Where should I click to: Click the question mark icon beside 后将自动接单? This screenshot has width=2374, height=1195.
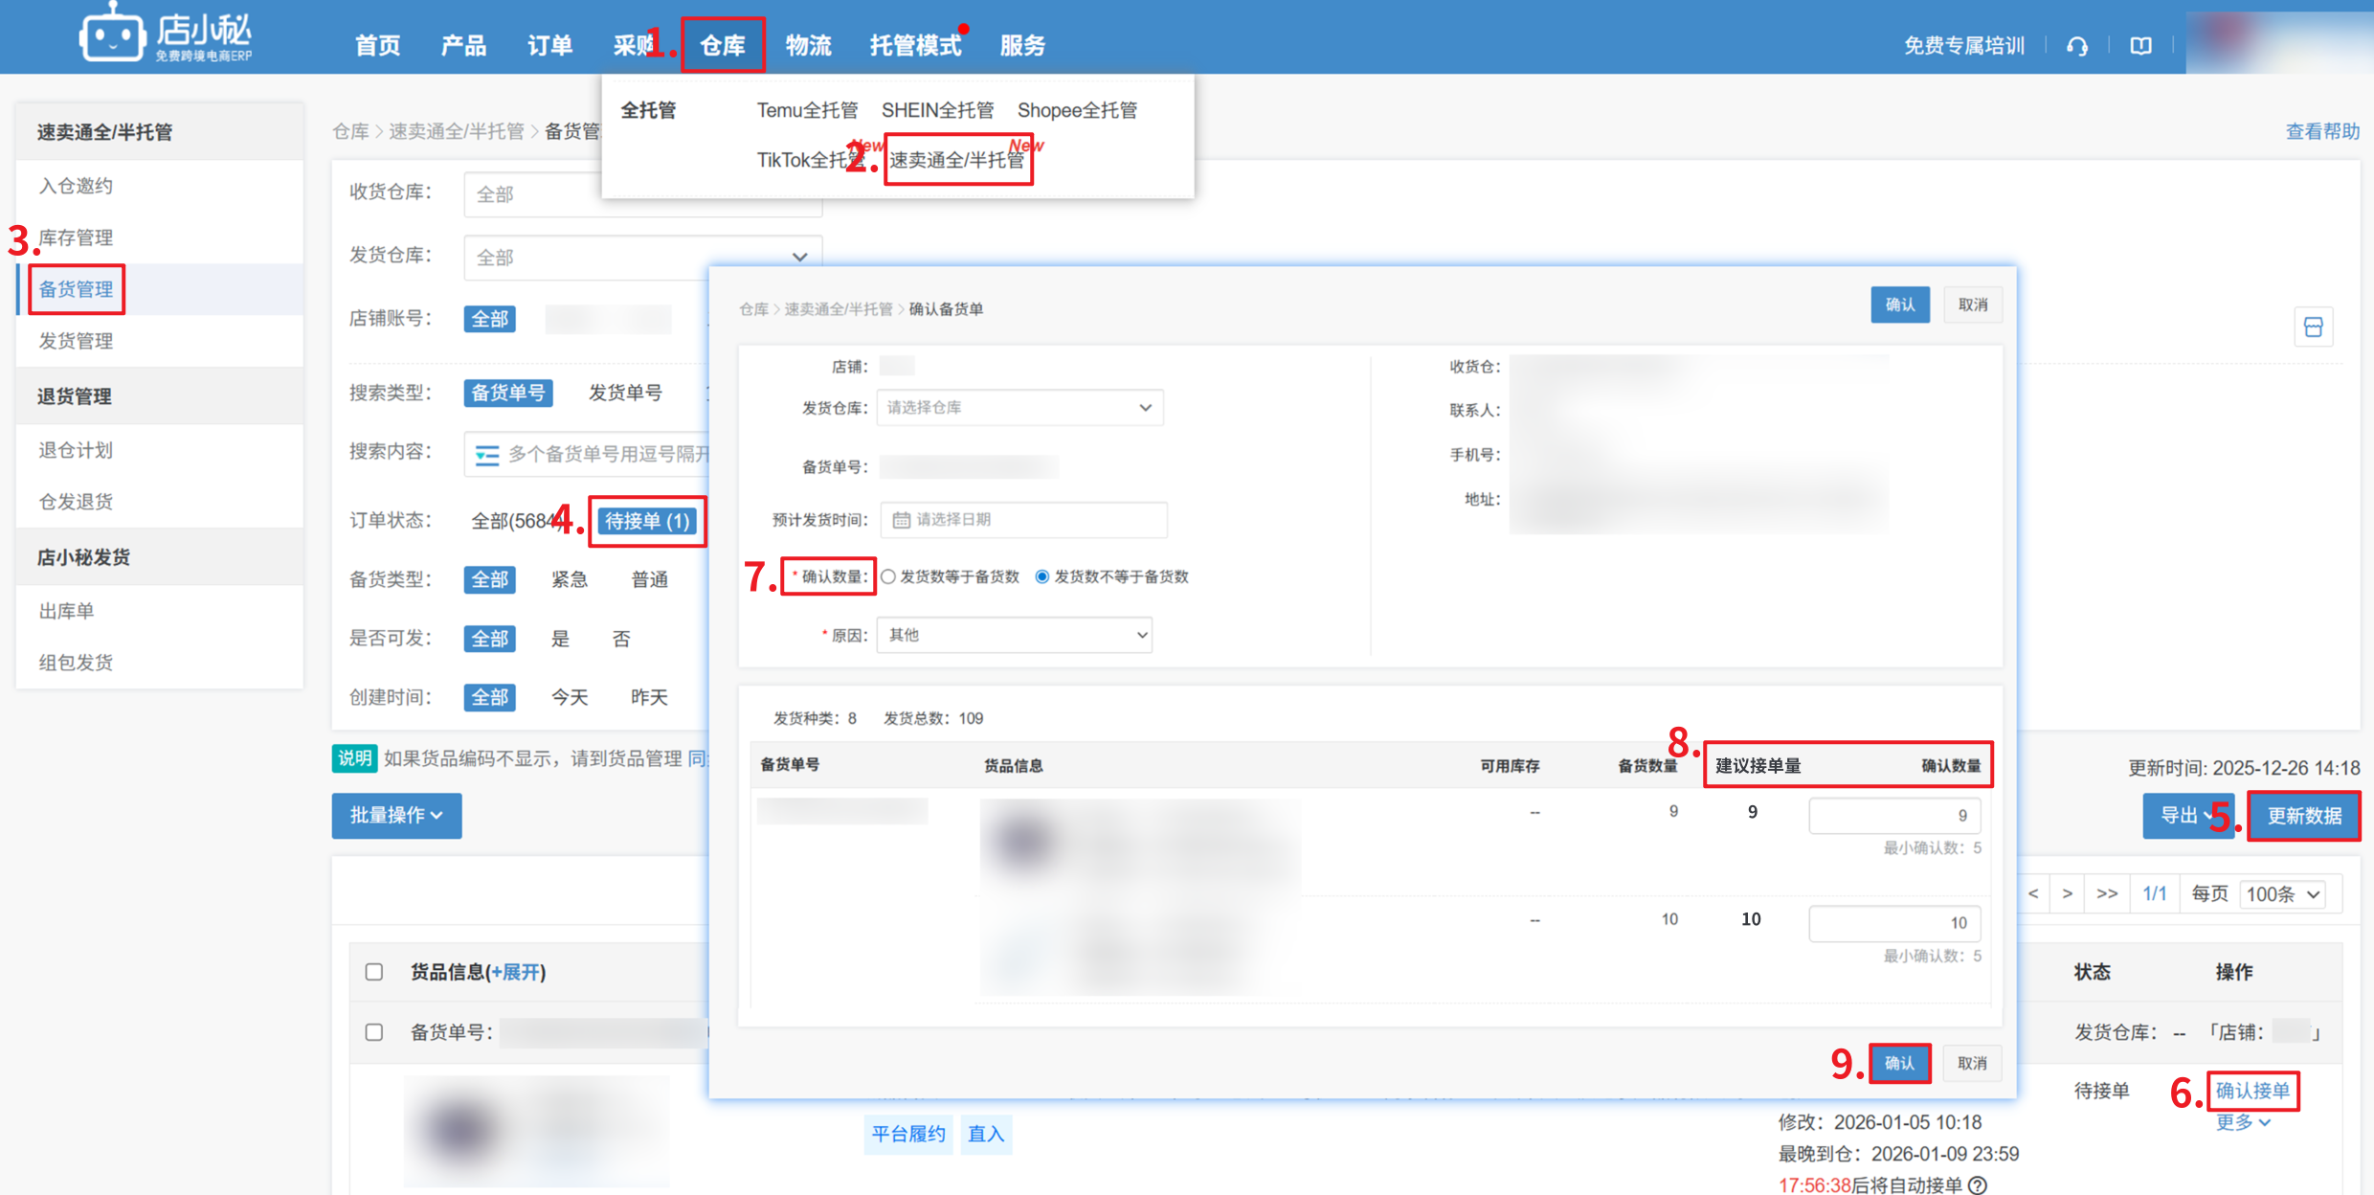coord(1979,1184)
